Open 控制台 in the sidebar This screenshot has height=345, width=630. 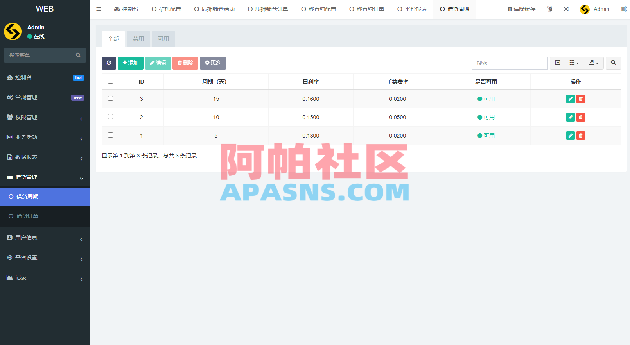45,77
